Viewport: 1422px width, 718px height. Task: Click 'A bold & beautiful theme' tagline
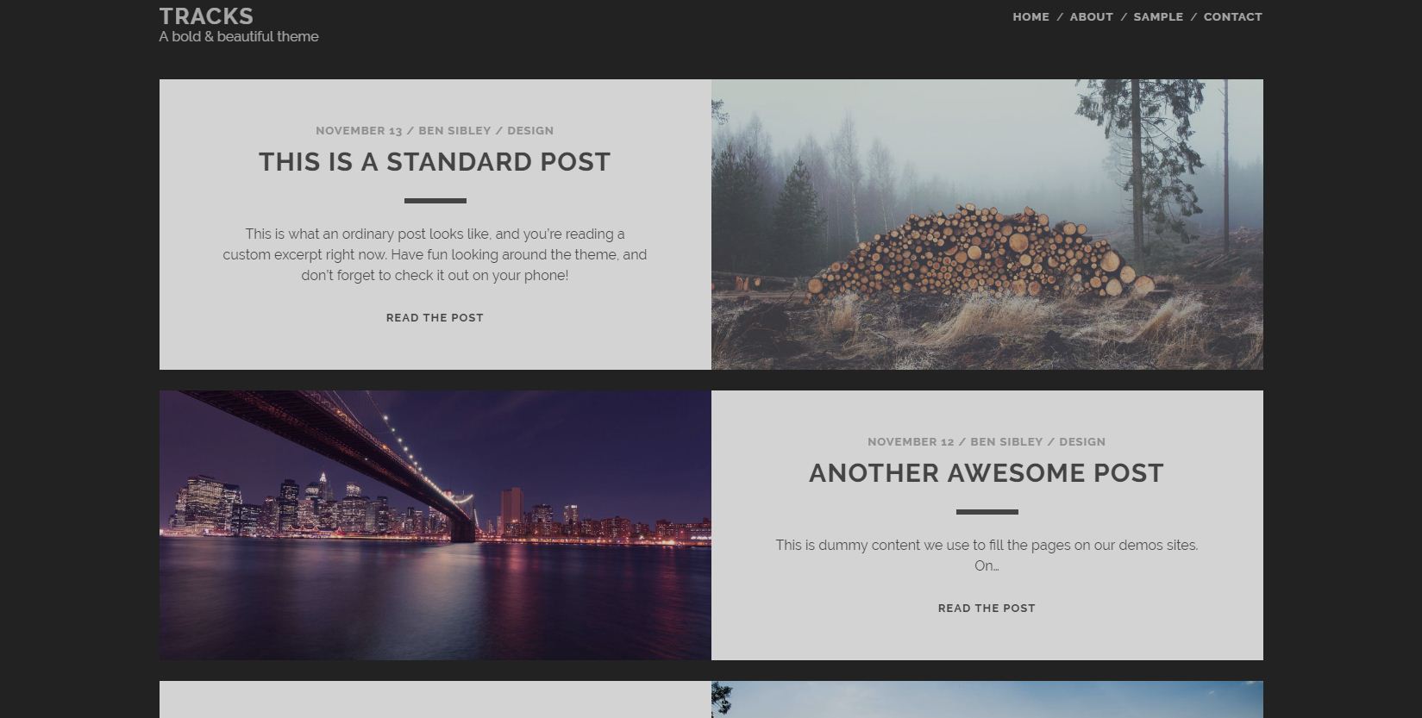point(239,37)
